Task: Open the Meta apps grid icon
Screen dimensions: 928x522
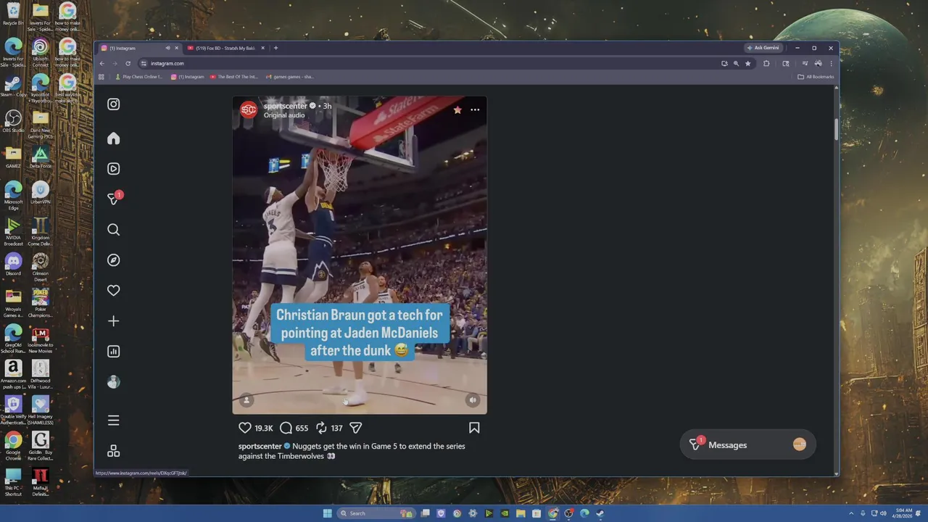Action: point(114,451)
